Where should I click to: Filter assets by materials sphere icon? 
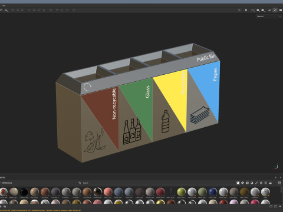tap(238, 183)
